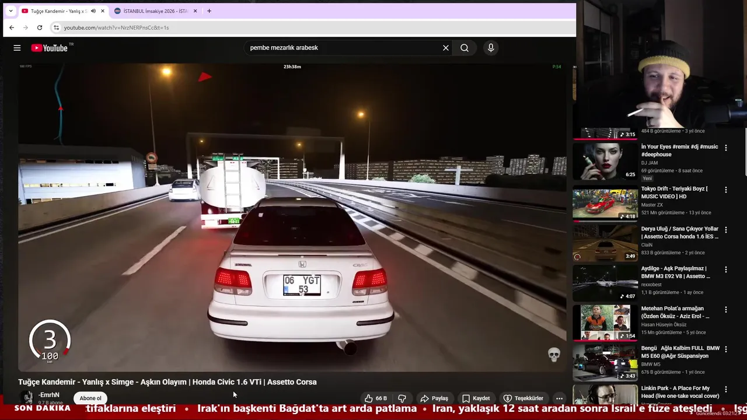Open options menu for Linkin Park video
This screenshot has height=420, width=747.
coord(726,390)
